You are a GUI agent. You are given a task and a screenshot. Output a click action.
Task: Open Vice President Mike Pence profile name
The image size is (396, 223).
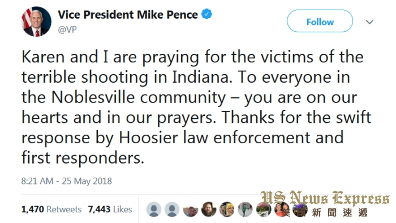(x=128, y=14)
